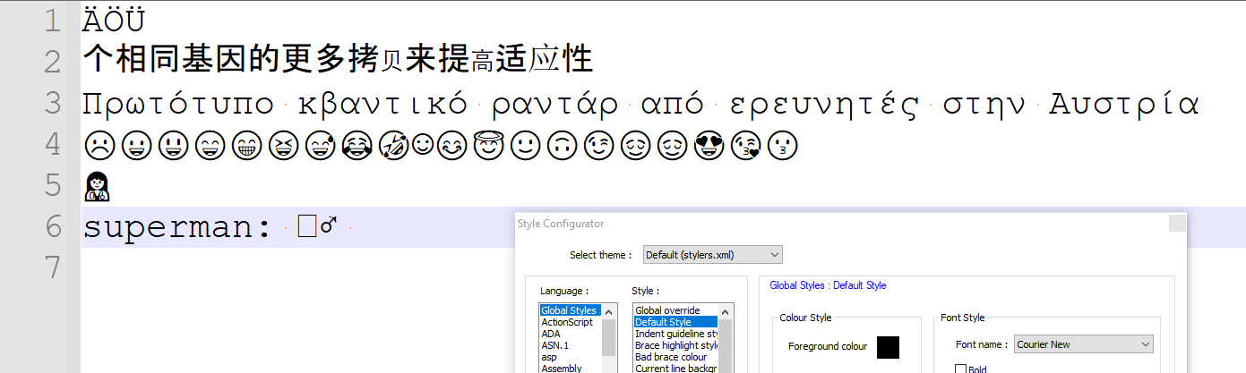Viewport: 1246px width, 373px height.
Task: Click the heart-eyes emoji on line 4
Action: [x=709, y=144]
